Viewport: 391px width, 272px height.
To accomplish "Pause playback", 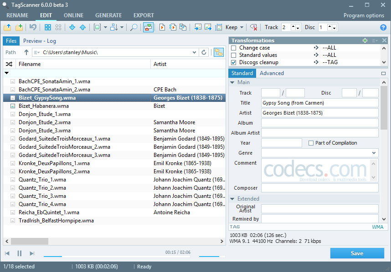I will click(x=20, y=253).
